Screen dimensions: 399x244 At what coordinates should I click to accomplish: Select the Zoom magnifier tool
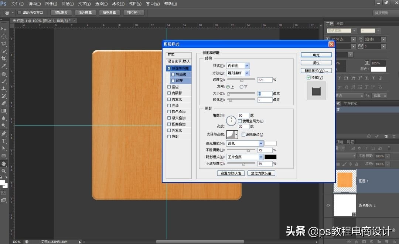coord(4,171)
